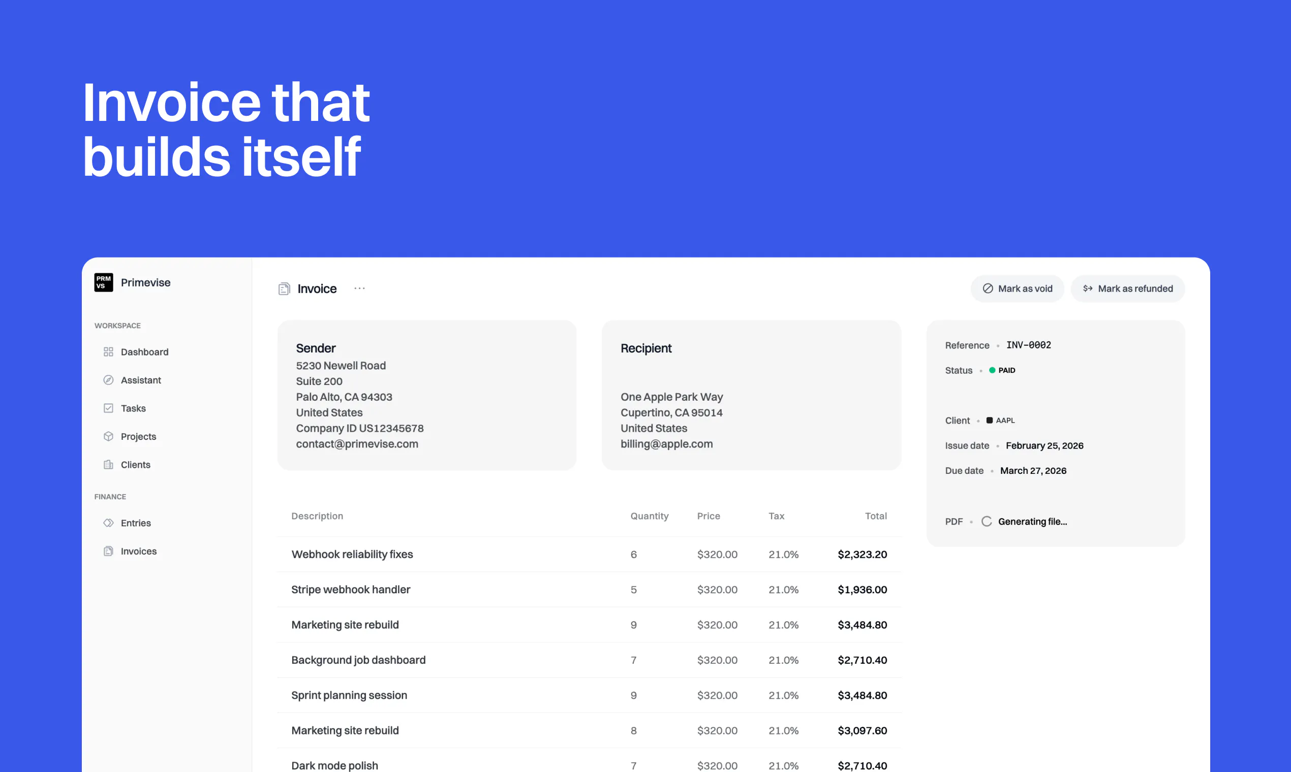1291x772 pixels.
Task: Open the Dashboard grid icon
Action: point(108,352)
